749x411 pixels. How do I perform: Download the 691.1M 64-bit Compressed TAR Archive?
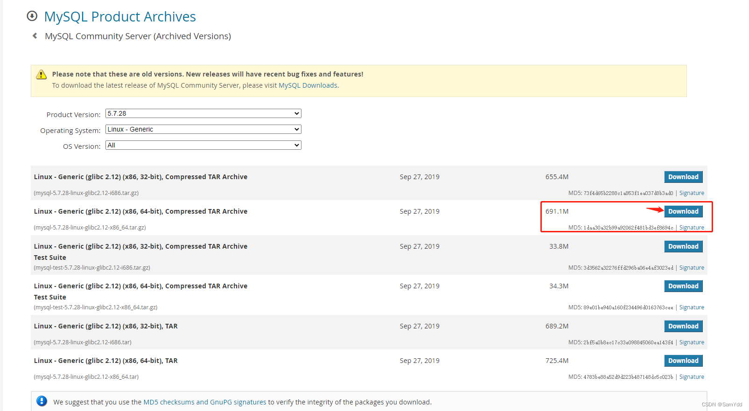click(x=683, y=211)
